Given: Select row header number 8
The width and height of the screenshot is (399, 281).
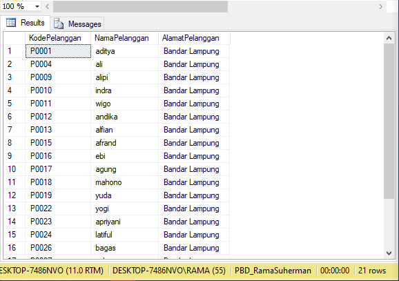Looking at the screenshot, I should [14, 143].
